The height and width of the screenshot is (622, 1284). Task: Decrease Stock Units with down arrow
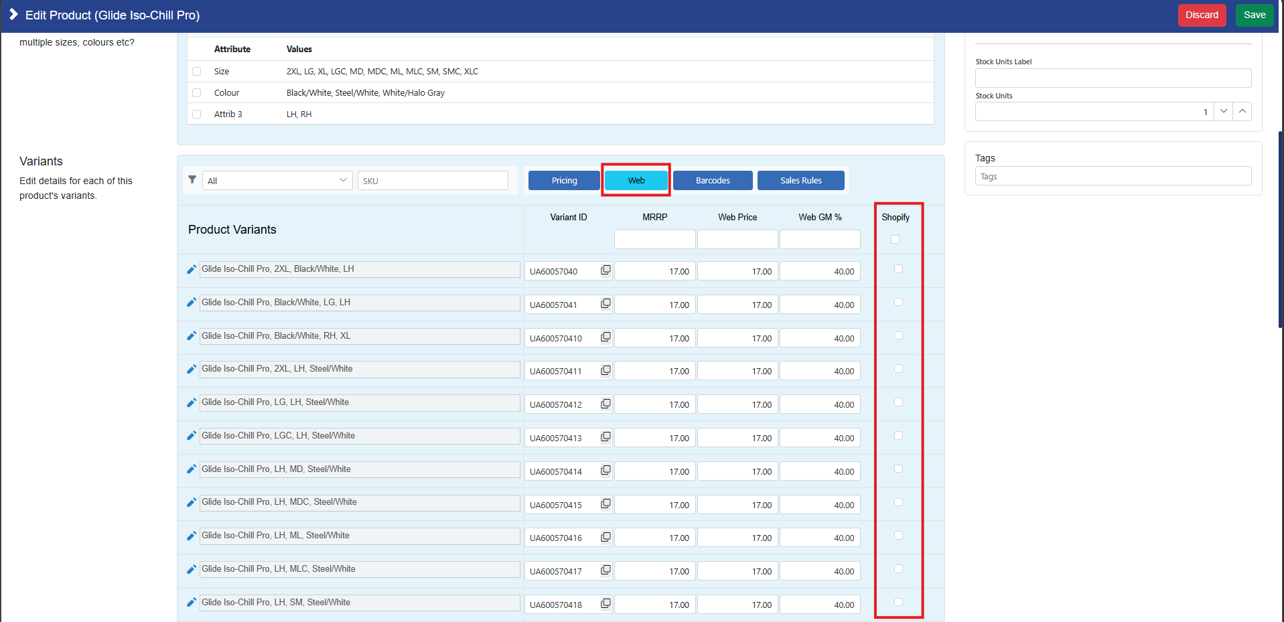click(x=1223, y=112)
